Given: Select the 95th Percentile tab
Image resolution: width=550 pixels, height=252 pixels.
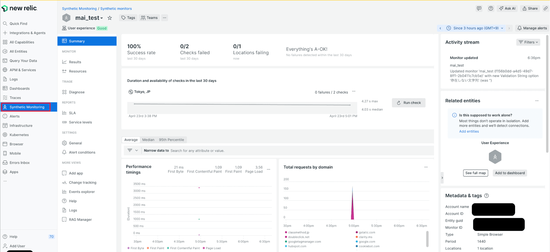Looking at the screenshot, I should point(171,140).
